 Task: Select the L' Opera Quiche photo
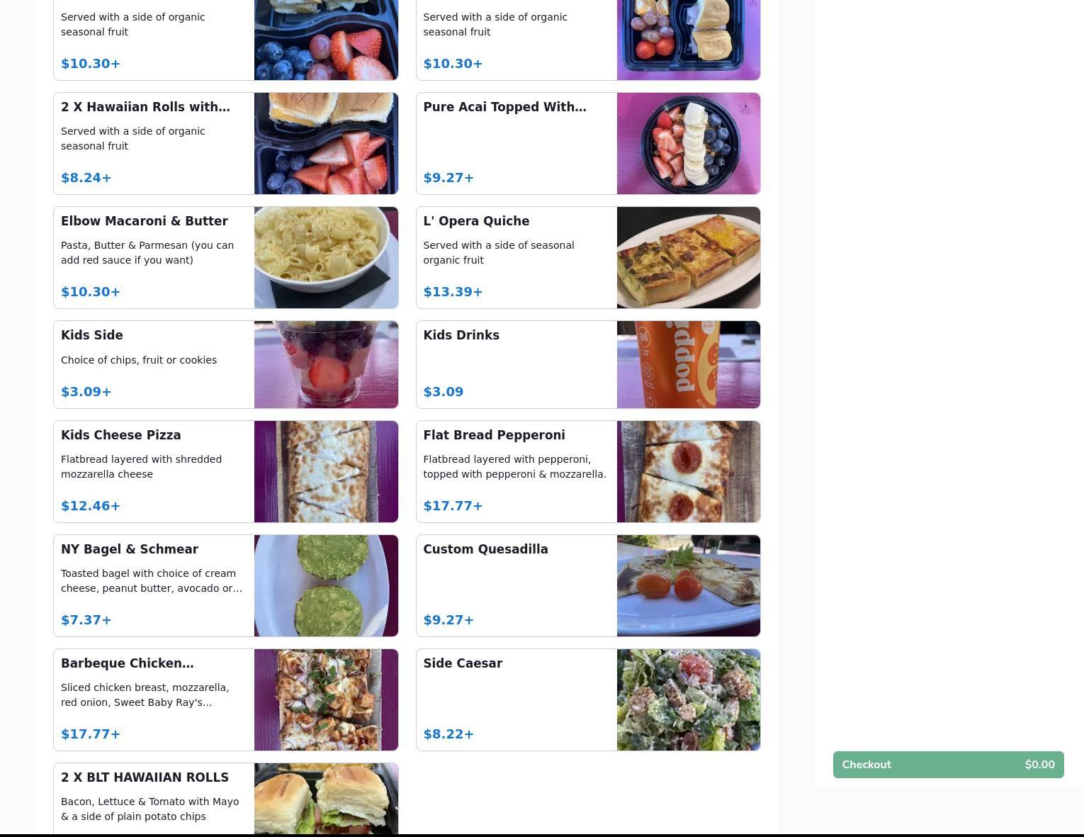(688, 257)
